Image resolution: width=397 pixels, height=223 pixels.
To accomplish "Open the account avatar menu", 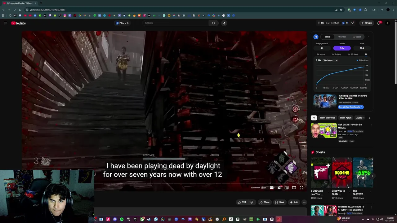I will pyautogui.click(x=387, y=23).
